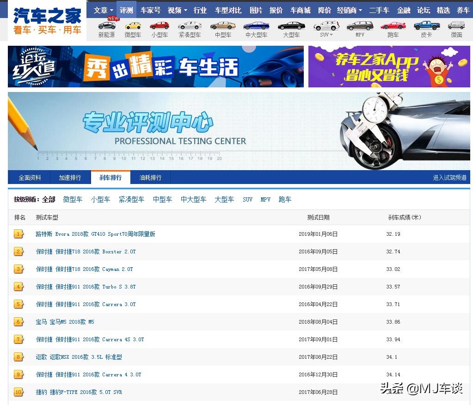Screen dimensions: 473x405
Task: Open 车商城 in the top navigation
Action: pos(300,10)
